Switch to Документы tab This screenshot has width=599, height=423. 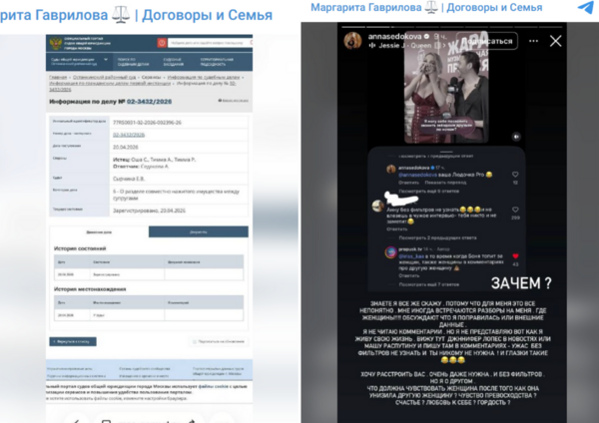pyautogui.click(x=199, y=231)
